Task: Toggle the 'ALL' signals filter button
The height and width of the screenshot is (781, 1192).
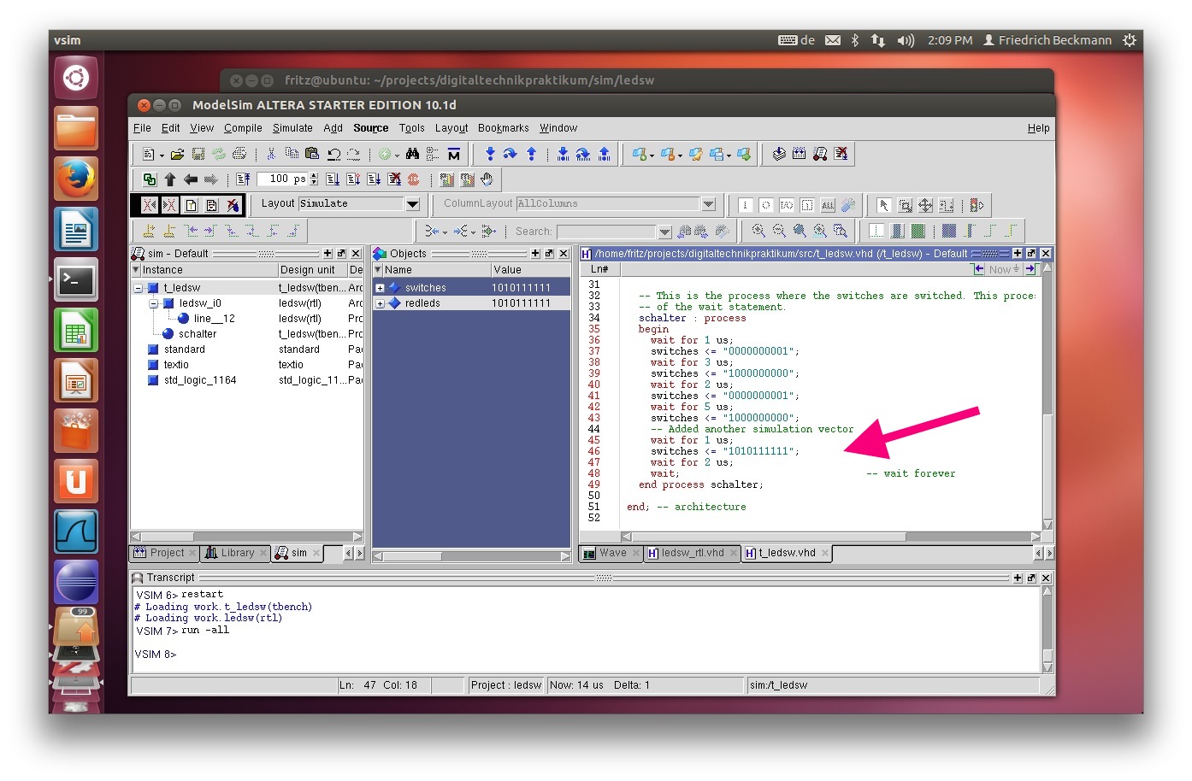Action: [828, 205]
